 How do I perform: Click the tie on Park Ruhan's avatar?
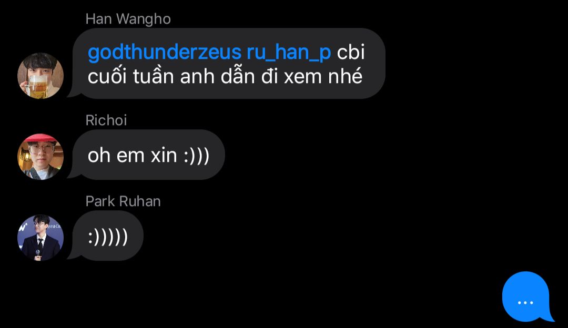pos(40,244)
